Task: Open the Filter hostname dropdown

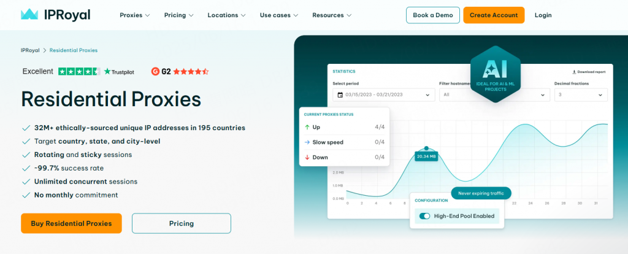Action: [494, 95]
